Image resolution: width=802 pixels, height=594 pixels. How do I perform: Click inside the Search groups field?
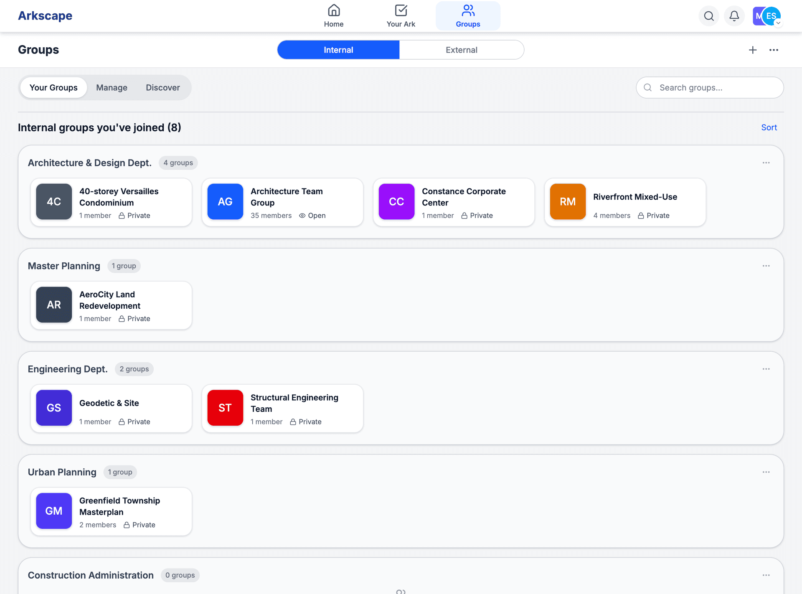709,87
